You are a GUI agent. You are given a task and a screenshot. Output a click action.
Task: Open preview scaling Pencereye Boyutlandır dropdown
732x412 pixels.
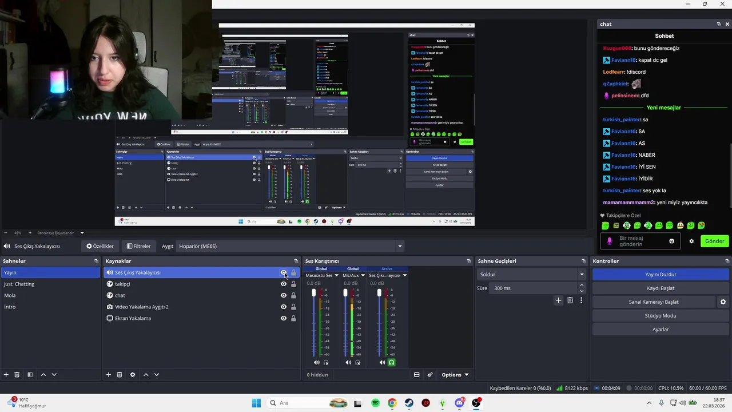[60, 233]
